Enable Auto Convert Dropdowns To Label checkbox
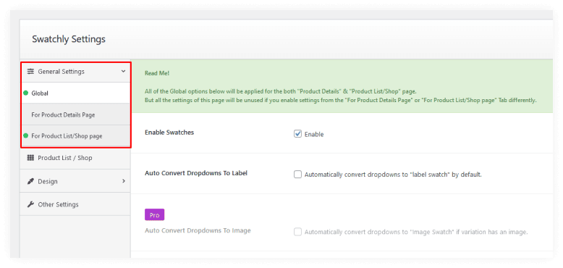Image resolution: width=563 pixels, height=268 pixels. (x=297, y=175)
